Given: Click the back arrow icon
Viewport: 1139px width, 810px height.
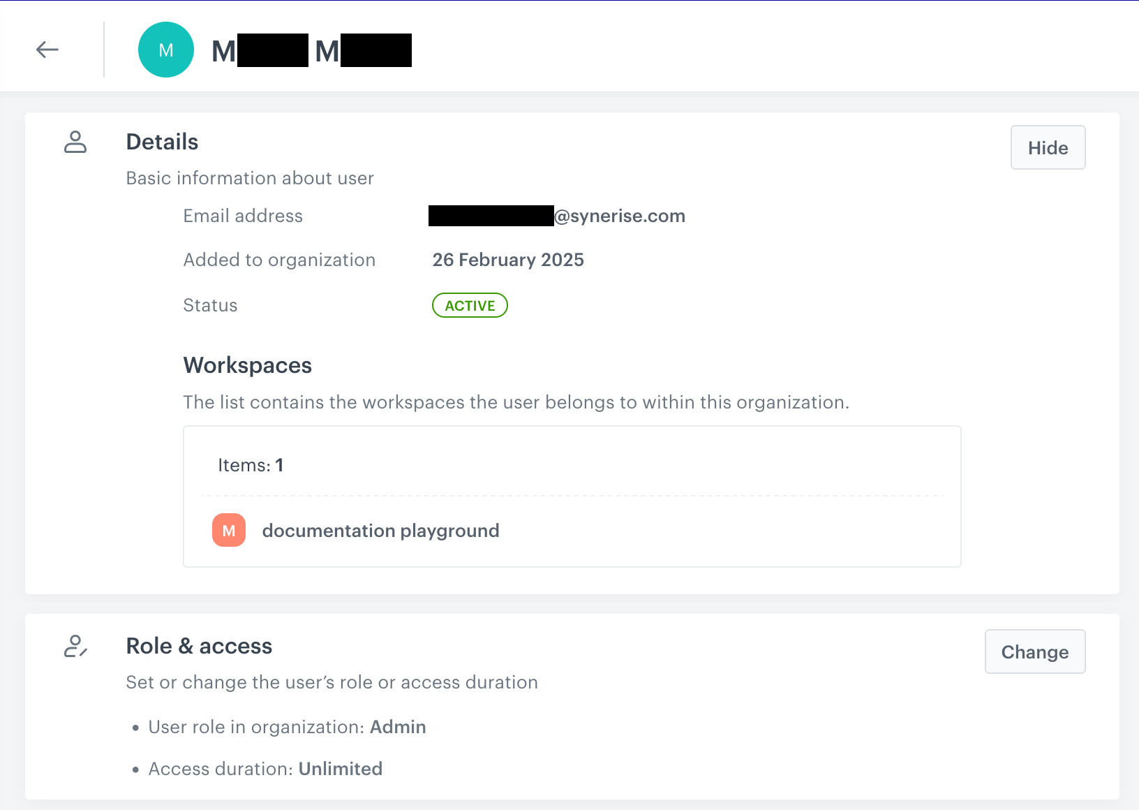Looking at the screenshot, I should 47,50.
